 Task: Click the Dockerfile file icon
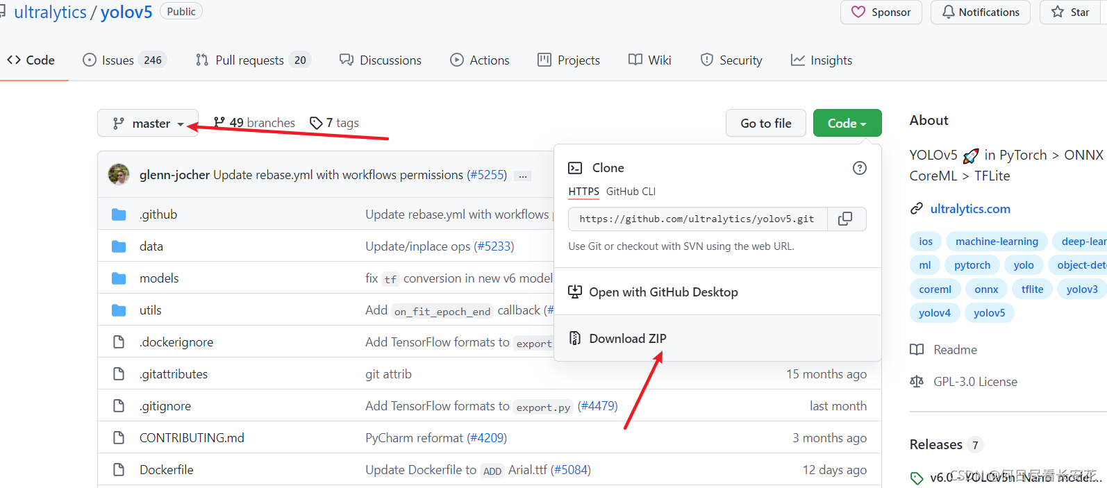point(119,470)
